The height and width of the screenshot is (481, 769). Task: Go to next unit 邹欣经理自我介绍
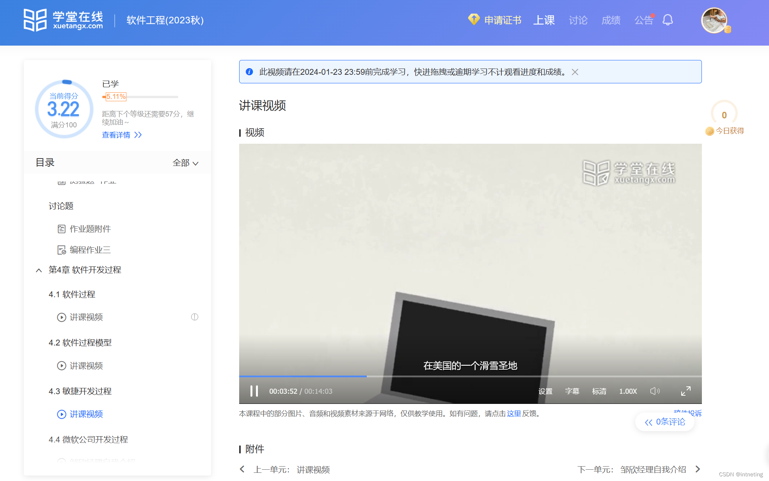pyautogui.click(x=653, y=470)
